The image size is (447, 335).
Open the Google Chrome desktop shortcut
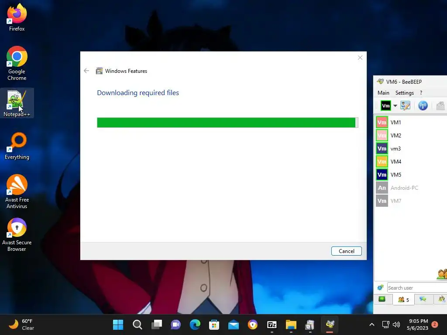[x=17, y=63]
